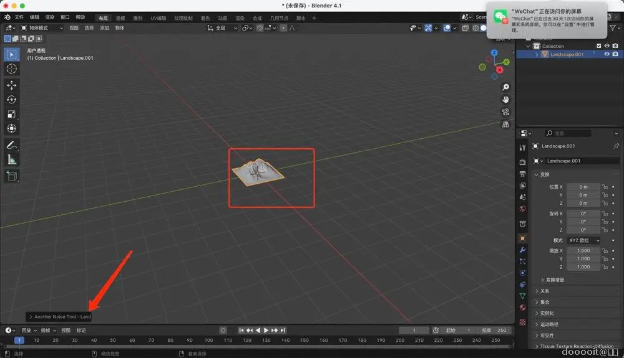
Task: Open the object mode dropdown
Action: point(42,28)
